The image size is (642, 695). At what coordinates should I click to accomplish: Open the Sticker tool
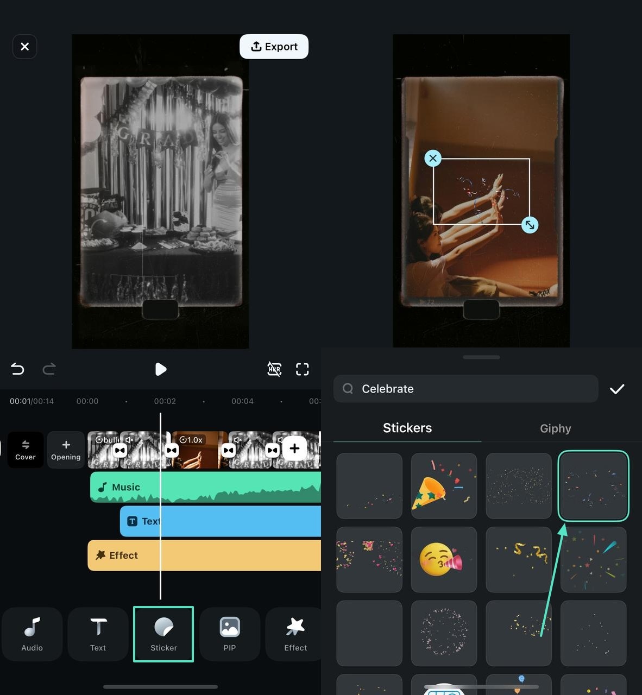[x=163, y=634]
